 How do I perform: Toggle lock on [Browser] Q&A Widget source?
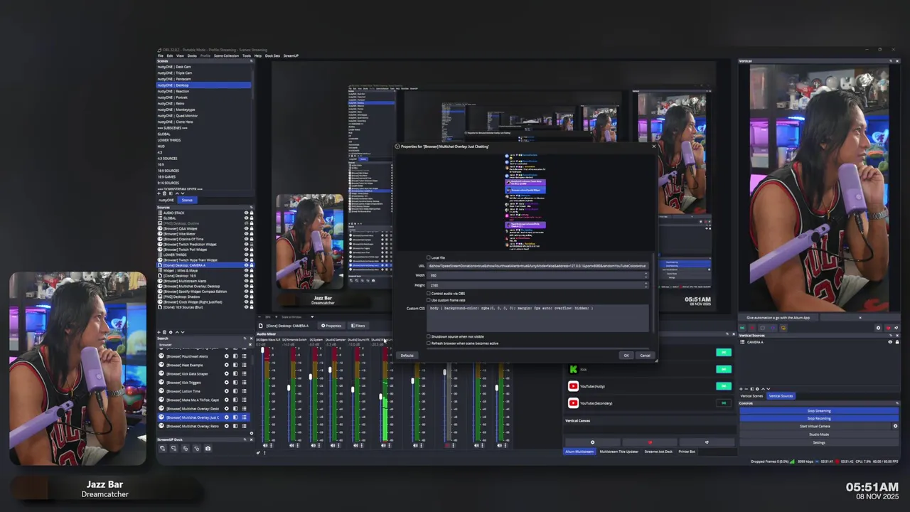[x=251, y=228]
